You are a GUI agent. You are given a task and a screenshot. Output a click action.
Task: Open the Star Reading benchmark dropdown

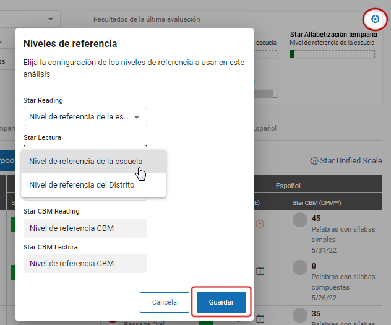click(85, 117)
